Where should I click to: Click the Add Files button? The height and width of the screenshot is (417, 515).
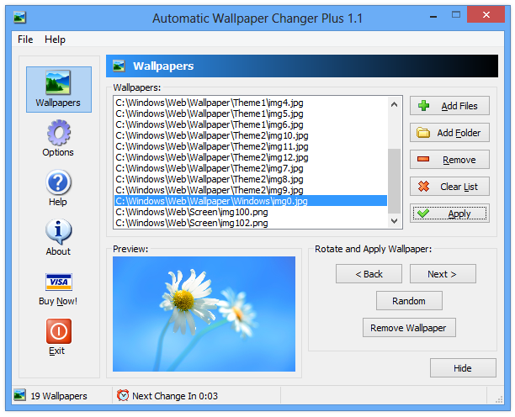[449, 106]
